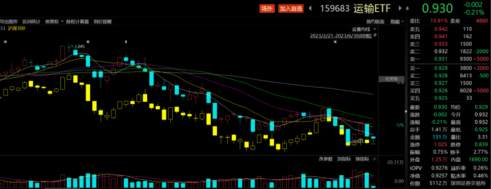Select the 买一 0.929 order row
This screenshot has width=491, height=189.
pos(449,68)
